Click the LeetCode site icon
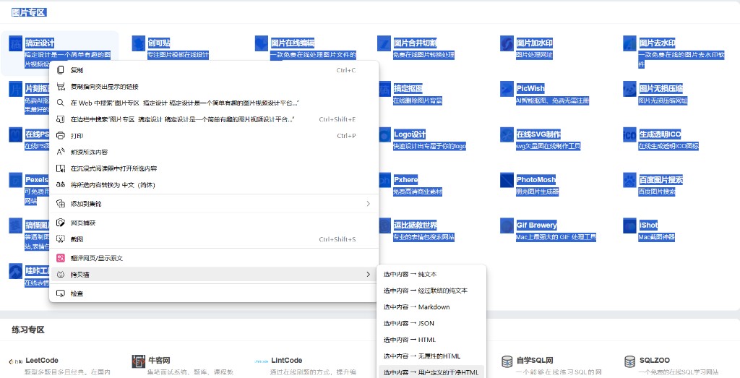740x378 pixels. (16, 361)
